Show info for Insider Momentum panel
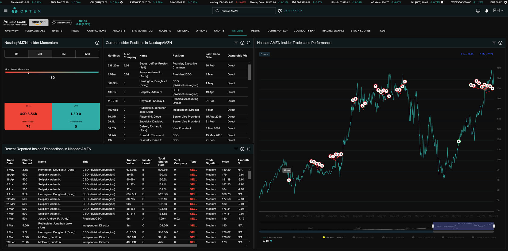508x251 pixels. pos(97,43)
